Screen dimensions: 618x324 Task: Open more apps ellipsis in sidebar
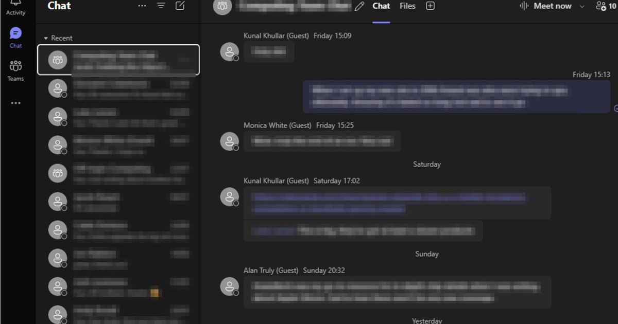15,103
